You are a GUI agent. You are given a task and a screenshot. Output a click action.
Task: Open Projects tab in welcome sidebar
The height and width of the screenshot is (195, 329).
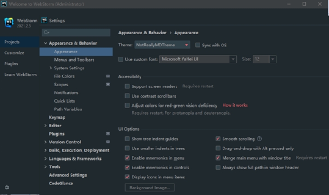[x=20, y=42]
